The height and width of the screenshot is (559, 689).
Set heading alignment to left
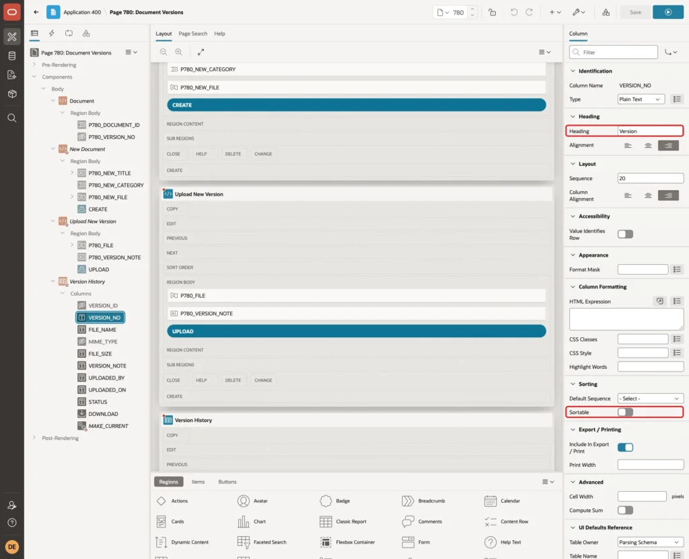[628, 145]
